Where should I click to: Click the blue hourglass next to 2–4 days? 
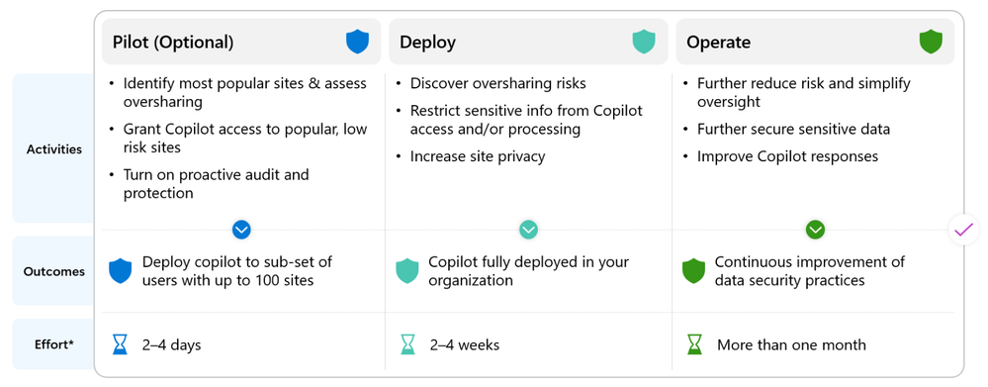coord(120,344)
